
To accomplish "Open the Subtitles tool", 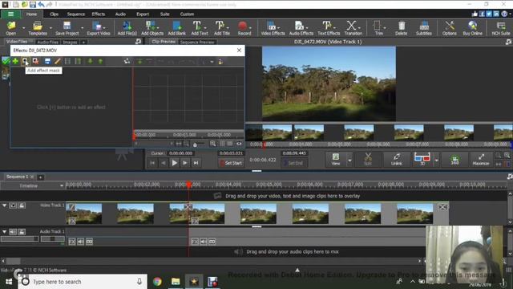I will point(424,28).
